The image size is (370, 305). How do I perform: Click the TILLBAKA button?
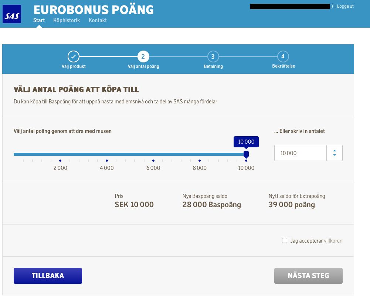(48, 276)
